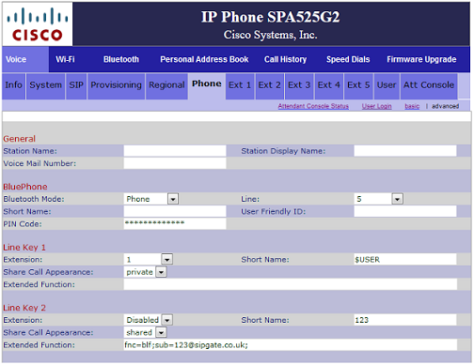Switch to basic view link

pos(412,106)
